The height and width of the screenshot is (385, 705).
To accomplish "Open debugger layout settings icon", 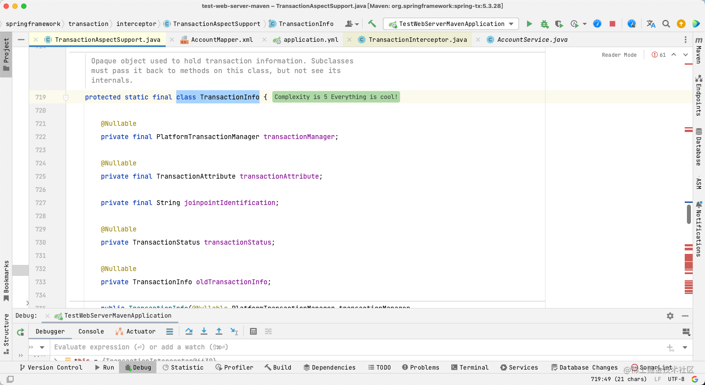I will click(x=686, y=332).
